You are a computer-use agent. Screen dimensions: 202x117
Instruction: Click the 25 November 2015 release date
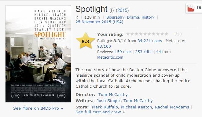(x=99, y=22)
